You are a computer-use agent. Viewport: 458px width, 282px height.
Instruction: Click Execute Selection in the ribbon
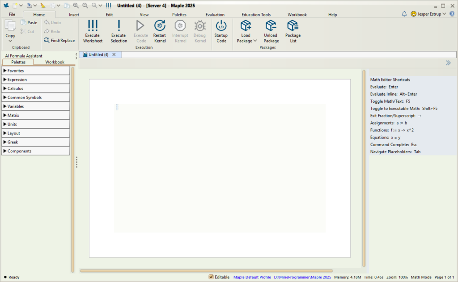click(x=119, y=32)
